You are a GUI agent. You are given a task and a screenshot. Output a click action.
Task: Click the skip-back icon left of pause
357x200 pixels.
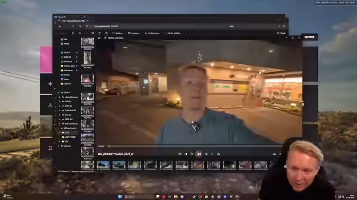tap(192, 154)
